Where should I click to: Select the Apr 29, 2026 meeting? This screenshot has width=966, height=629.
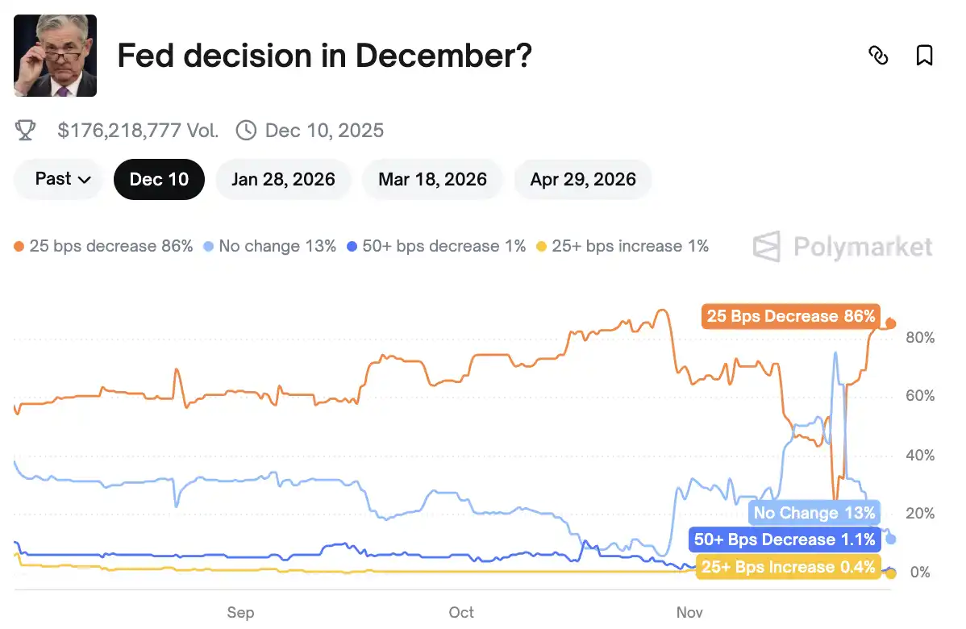click(x=582, y=179)
